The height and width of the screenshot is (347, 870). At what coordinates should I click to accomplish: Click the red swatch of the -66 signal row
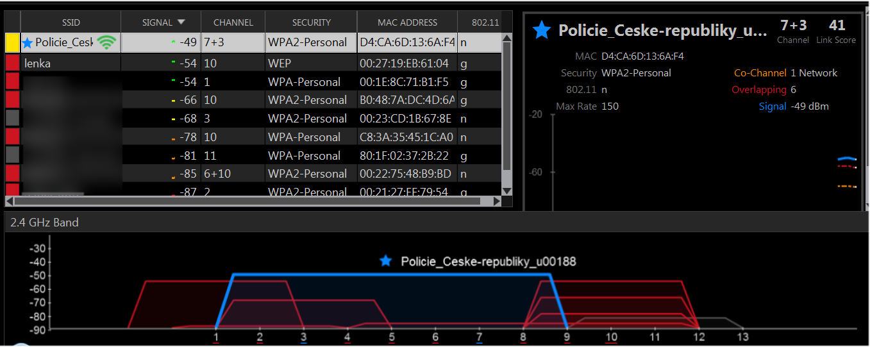tap(12, 99)
